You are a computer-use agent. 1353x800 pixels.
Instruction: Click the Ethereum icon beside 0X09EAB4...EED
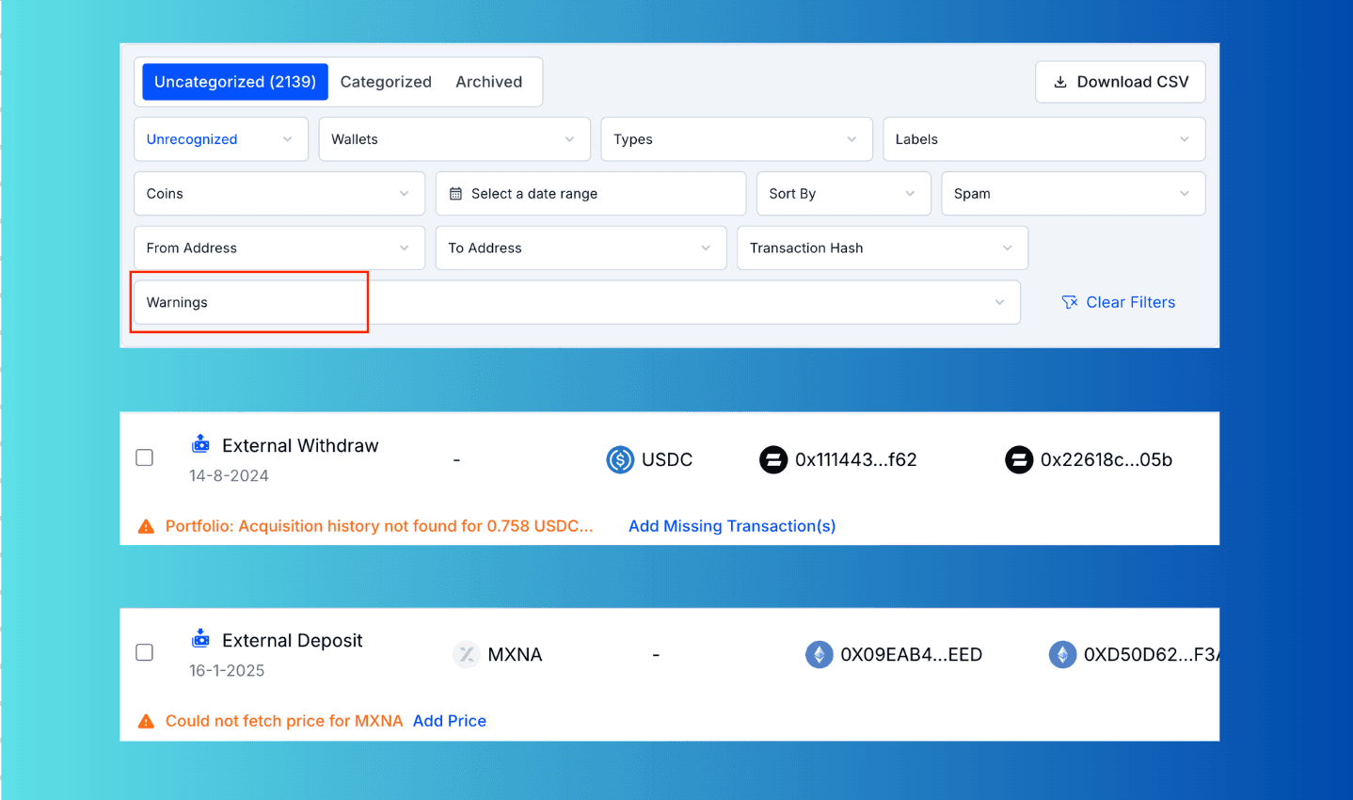[x=819, y=654]
